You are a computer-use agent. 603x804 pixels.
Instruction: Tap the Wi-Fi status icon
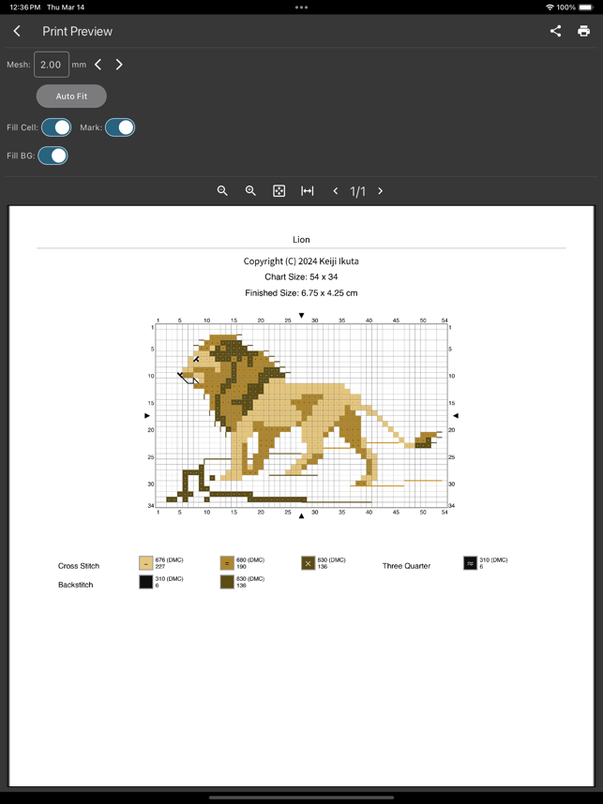pyautogui.click(x=550, y=7)
